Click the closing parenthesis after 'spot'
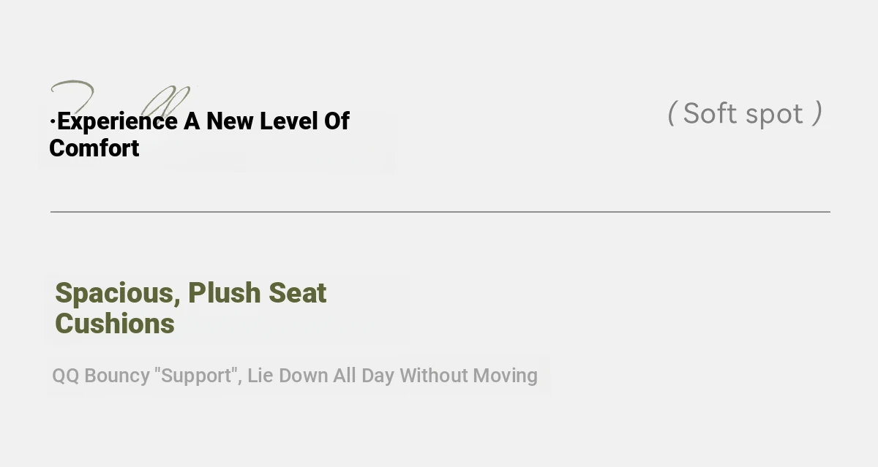Screen dimensions: 878x467 [818, 113]
